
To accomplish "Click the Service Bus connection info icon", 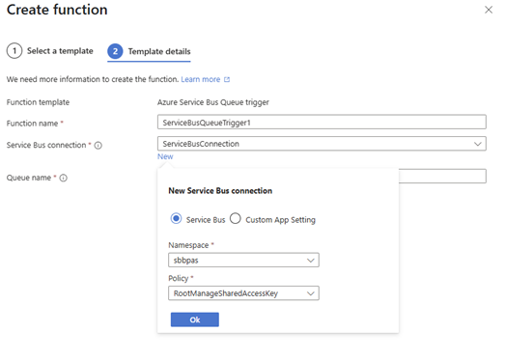I will pos(98,146).
